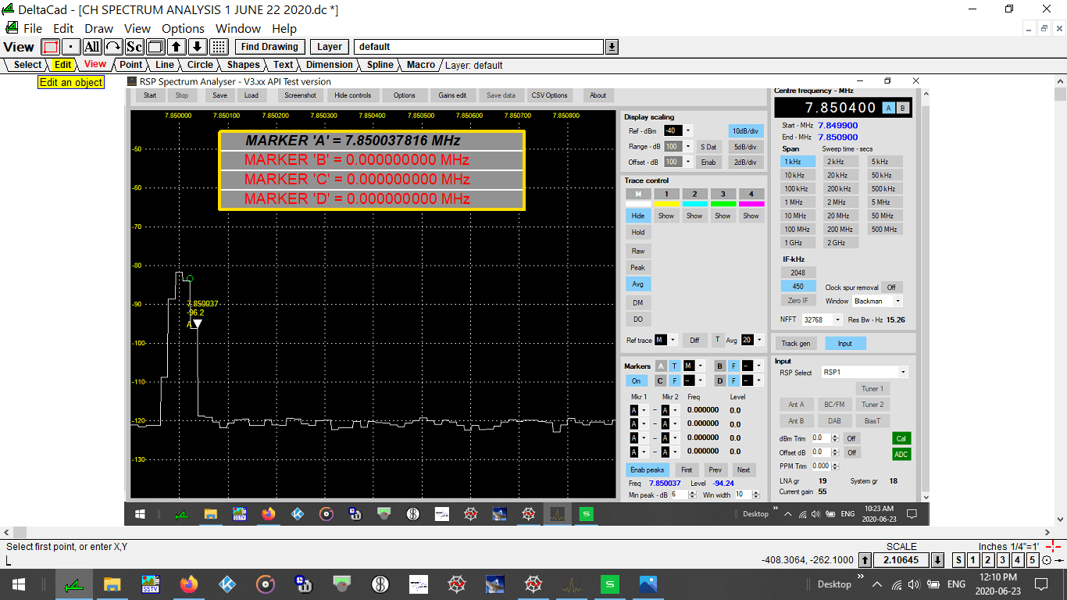The height and width of the screenshot is (600, 1067).
Task: Click the "Sc" scale icon
Action: point(134,47)
